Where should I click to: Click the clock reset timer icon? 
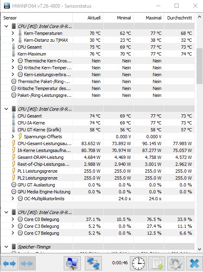[x=138, y=263]
